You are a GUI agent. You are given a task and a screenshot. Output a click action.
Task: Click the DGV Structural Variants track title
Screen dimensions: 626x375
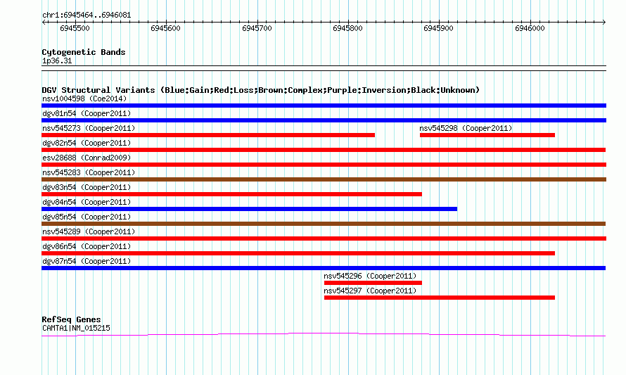point(261,90)
